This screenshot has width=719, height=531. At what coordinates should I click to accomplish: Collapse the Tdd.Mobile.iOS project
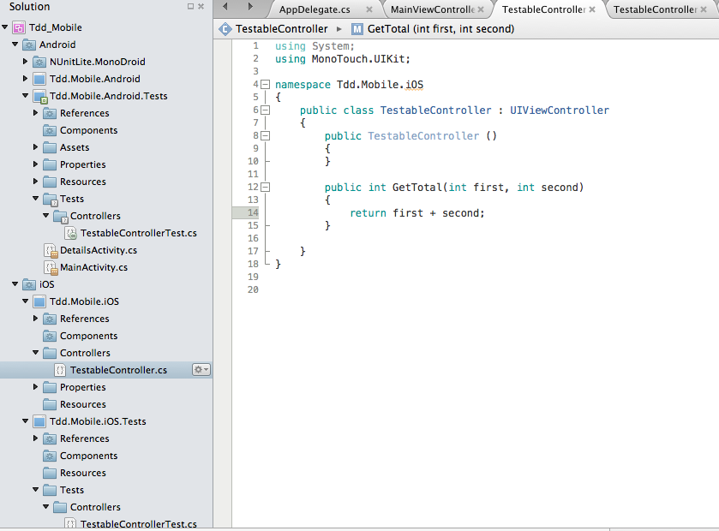[25, 301]
